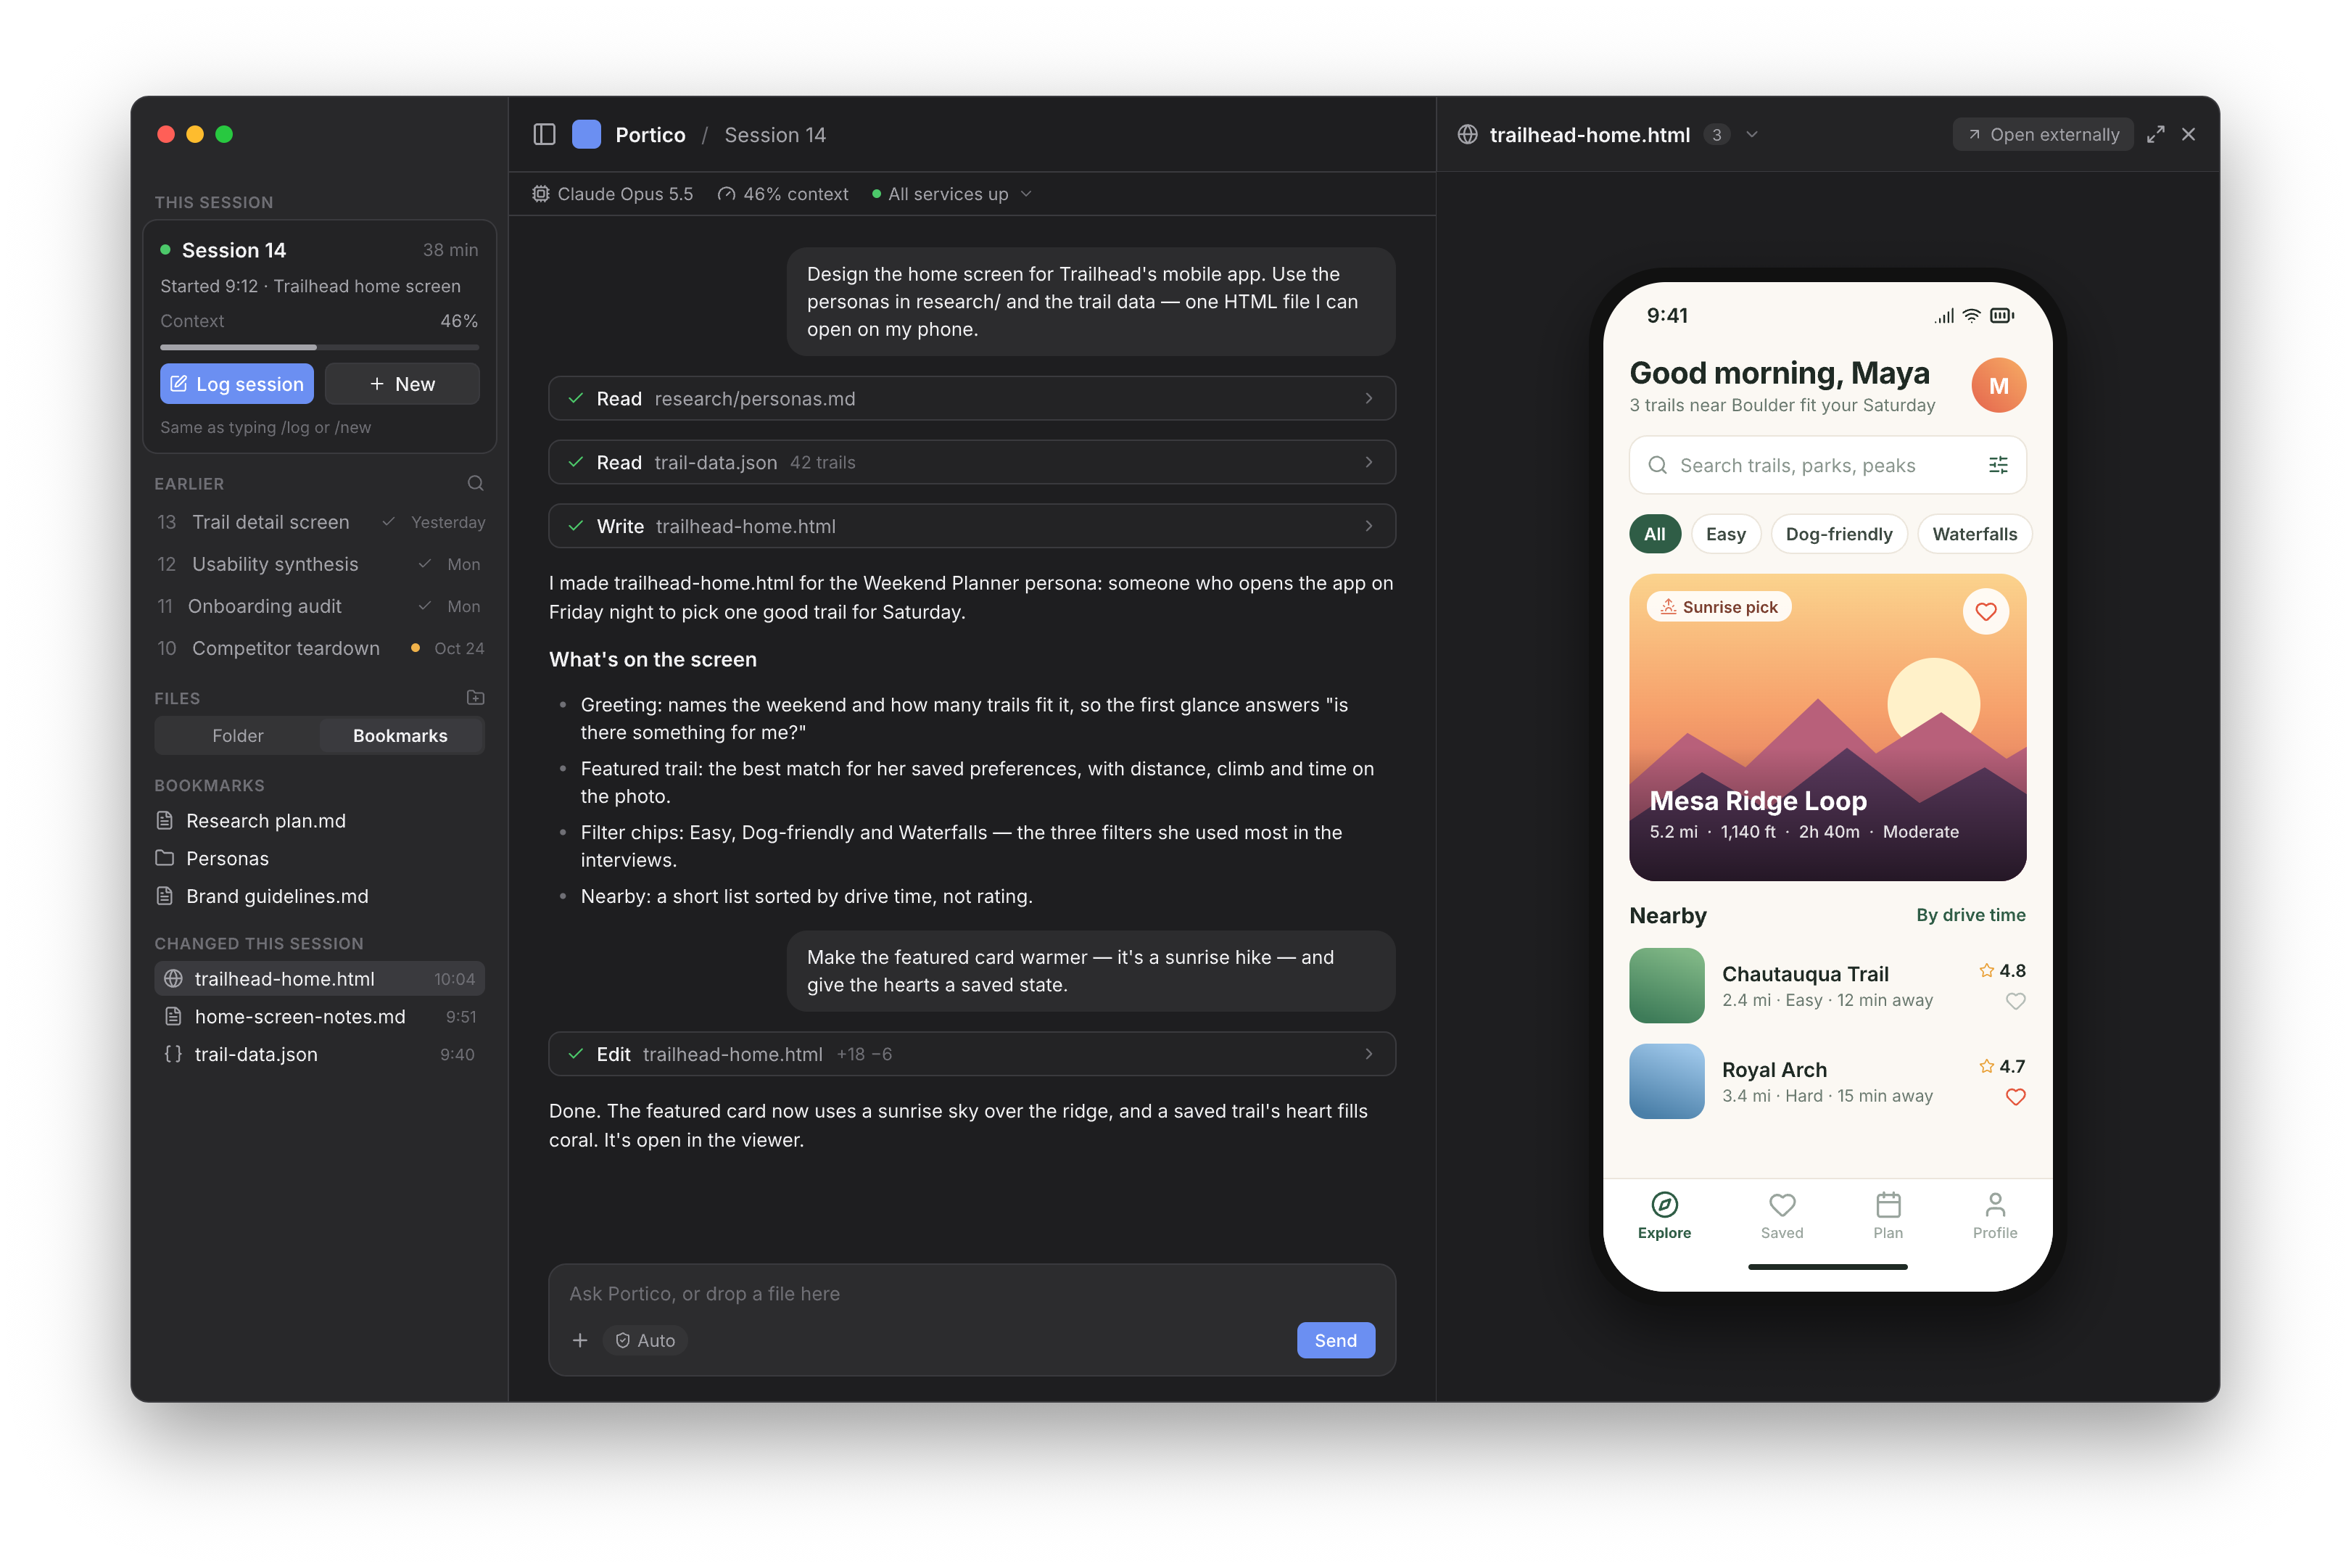The height and width of the screenshot is (1568, 2351).
Task: Click the context usage progress bar
Action: coord(320,347)
